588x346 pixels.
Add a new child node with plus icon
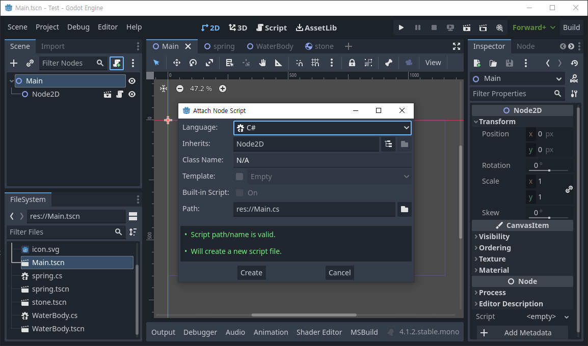point(14,63)
